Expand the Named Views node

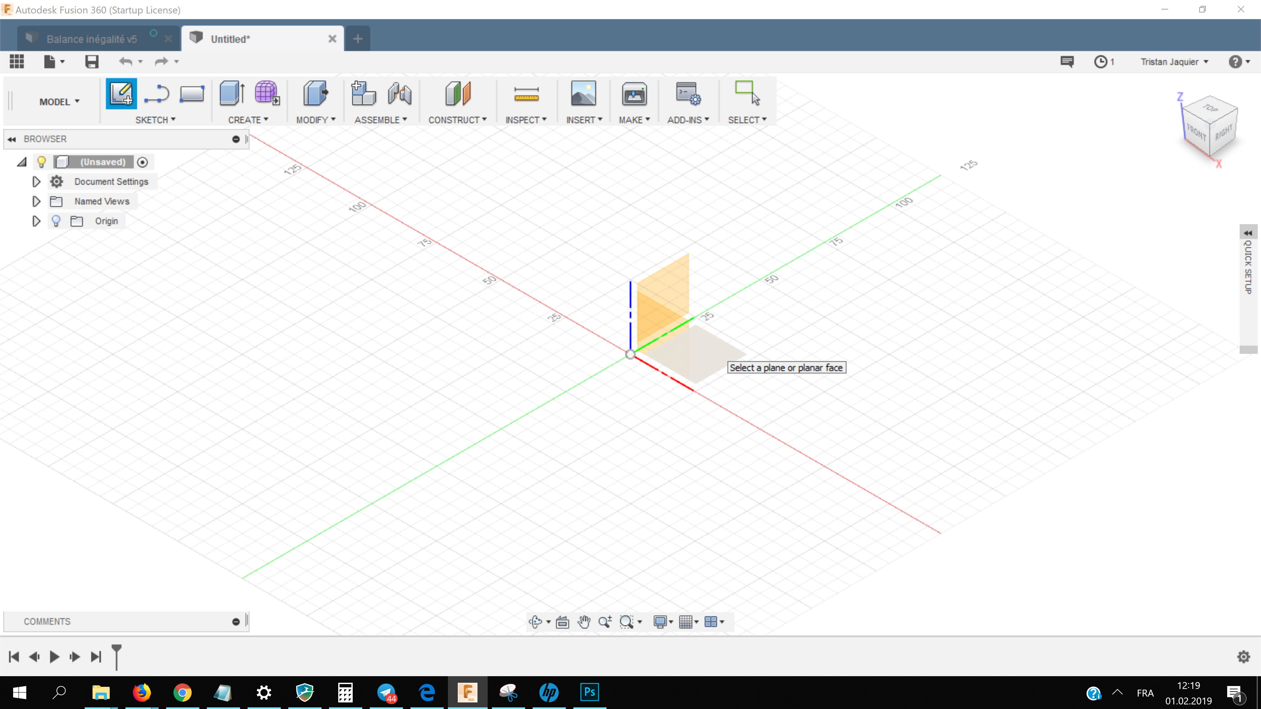(x=36, y=201)
